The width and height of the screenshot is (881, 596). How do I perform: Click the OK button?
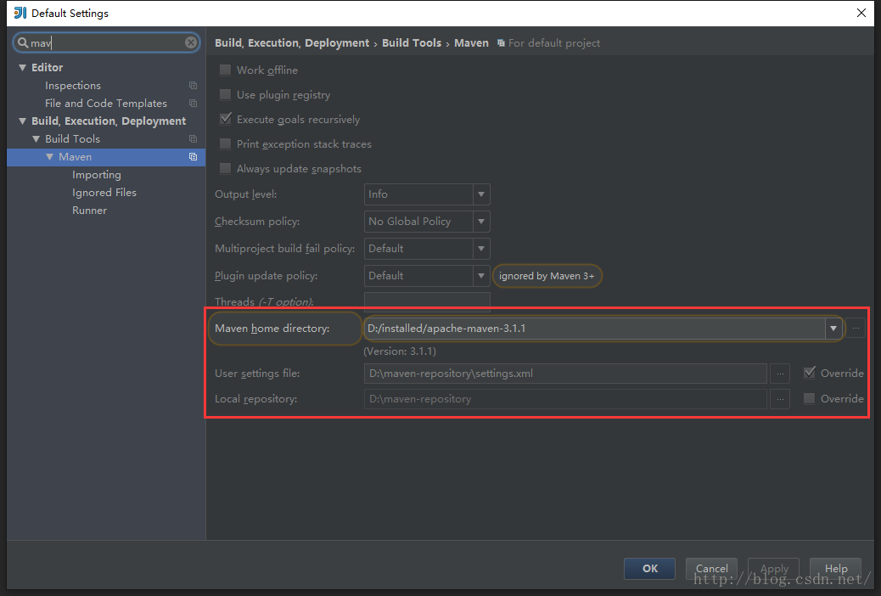pyautogui.click(x=649, y=569)
